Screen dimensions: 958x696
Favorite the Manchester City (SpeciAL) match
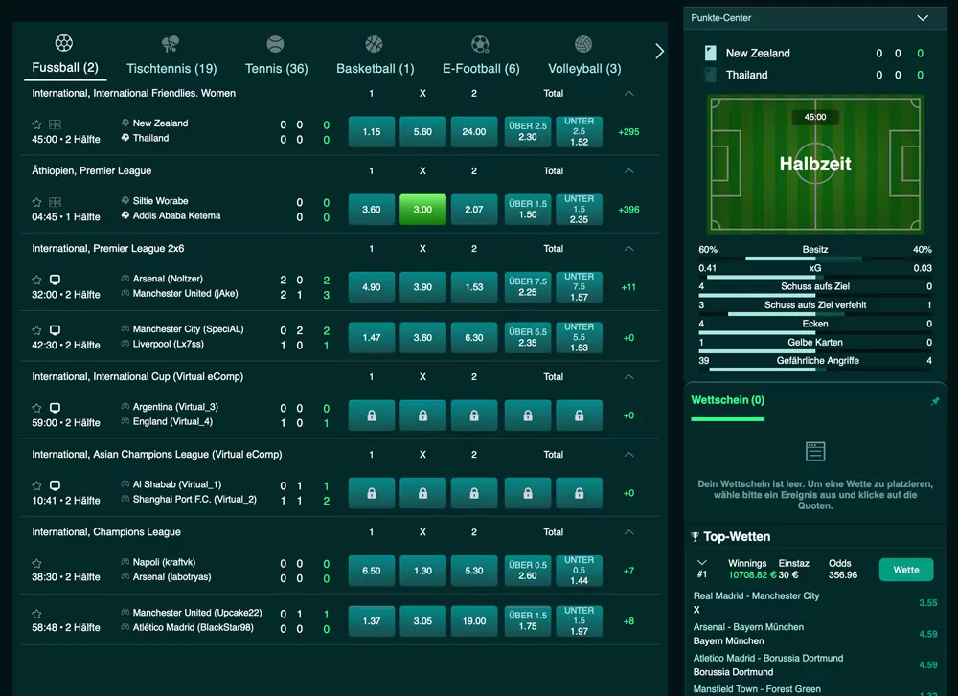[36, 330]
